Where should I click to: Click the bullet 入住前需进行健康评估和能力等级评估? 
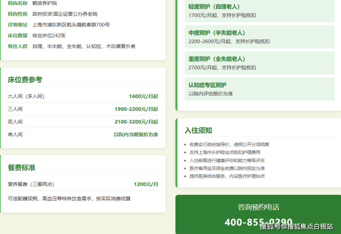227,160
